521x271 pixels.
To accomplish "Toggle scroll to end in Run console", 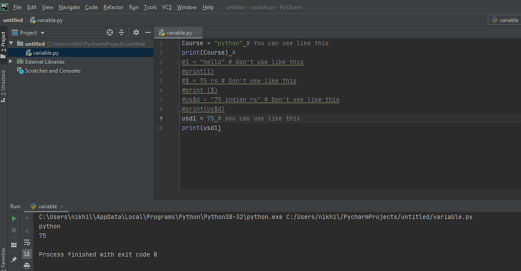I will pyautogui.click(x=27, y=254).
